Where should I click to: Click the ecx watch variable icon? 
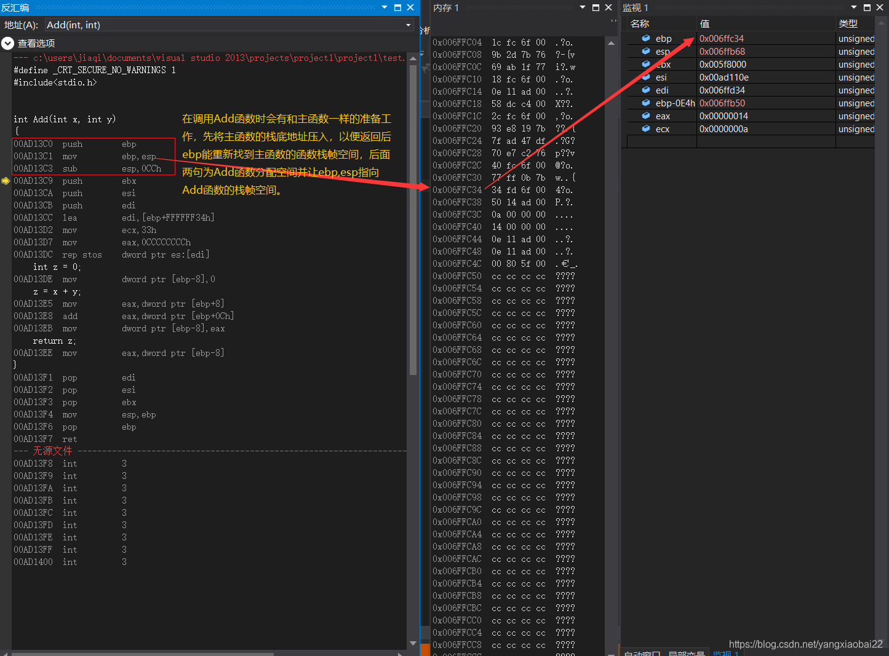tap(646, 128)
